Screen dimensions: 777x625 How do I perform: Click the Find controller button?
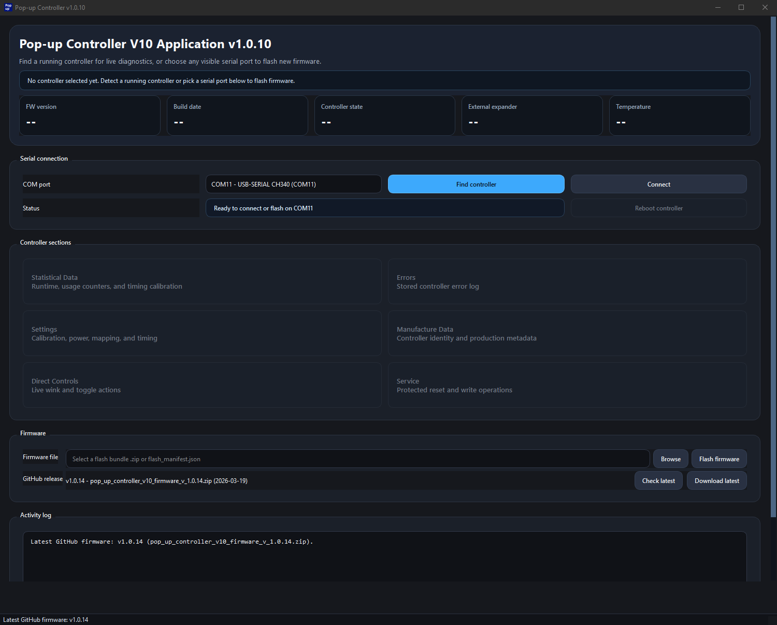coord(476,184)
